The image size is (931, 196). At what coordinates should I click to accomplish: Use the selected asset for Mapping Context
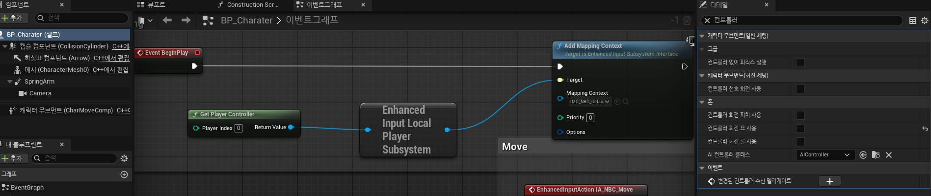point(617,102)
